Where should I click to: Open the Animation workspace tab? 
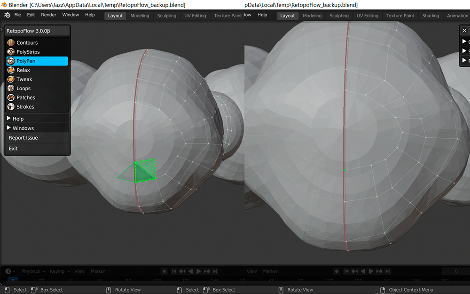click(x=457, y=16)
